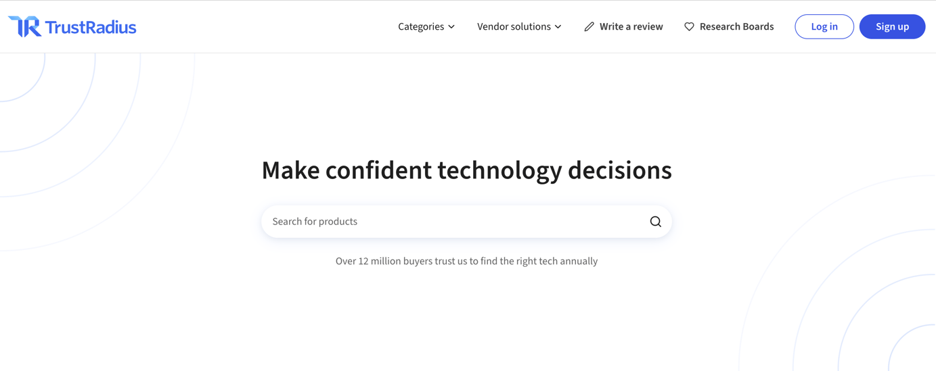Click the Sign up button
The image size is (936, 371).
click(892, 26)
